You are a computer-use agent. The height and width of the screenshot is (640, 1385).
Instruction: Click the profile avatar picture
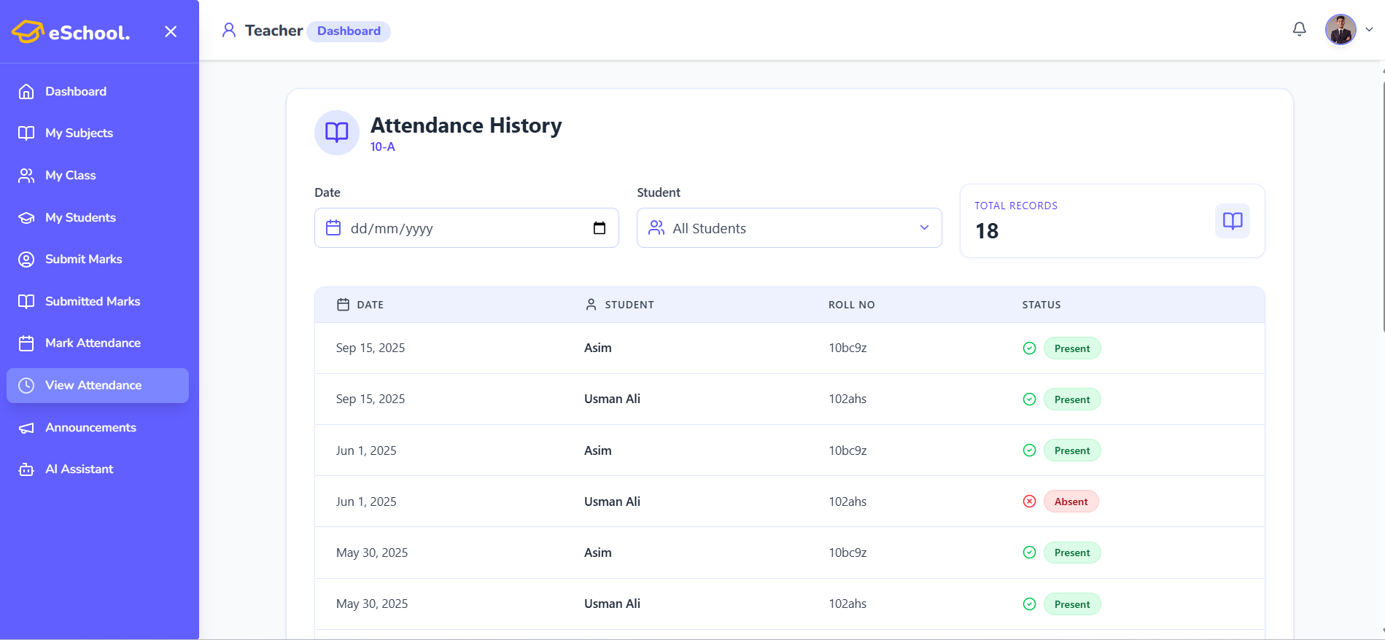click(x=1341, y=29)
